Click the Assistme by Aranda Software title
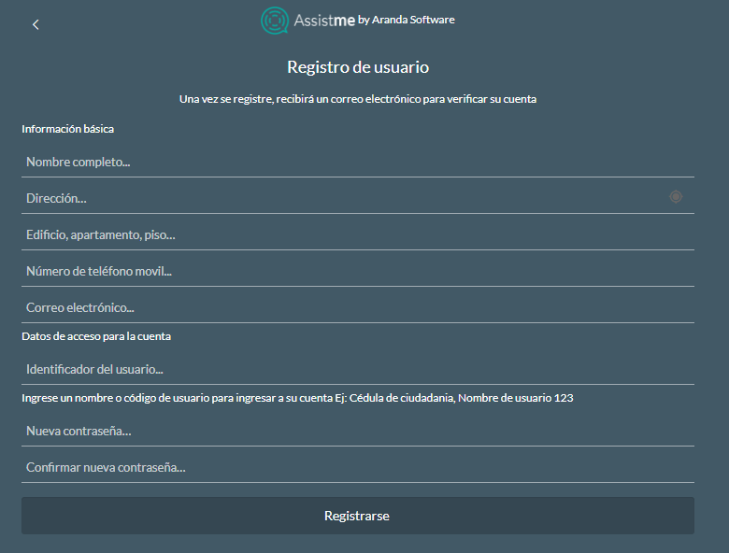729x553 pixels. pyautogui.click(x=358, y=21)
